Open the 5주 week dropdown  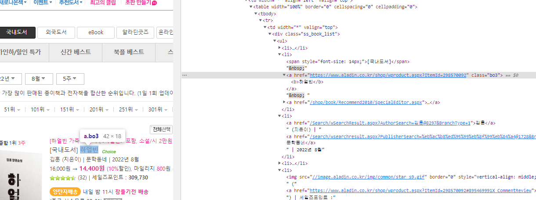[x=70, y=79]
